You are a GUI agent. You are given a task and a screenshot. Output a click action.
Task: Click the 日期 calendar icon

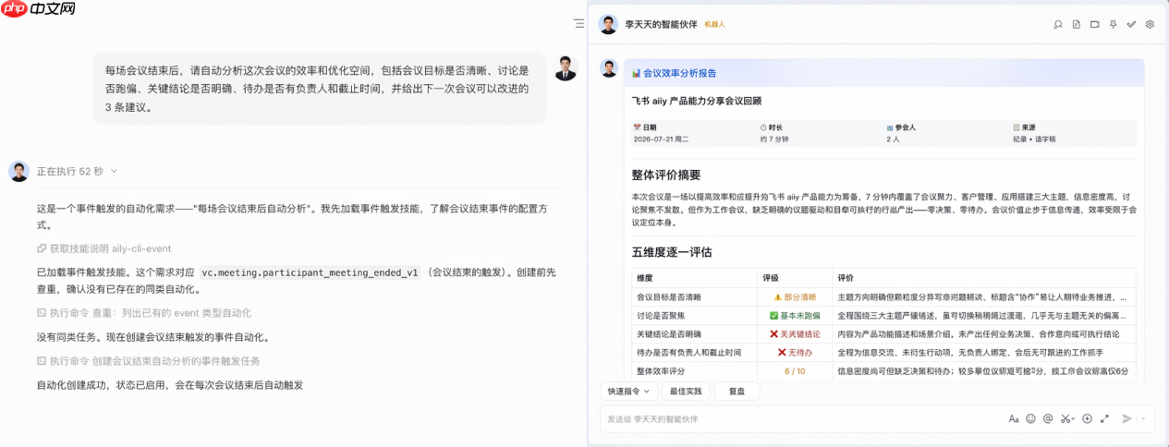636,127
